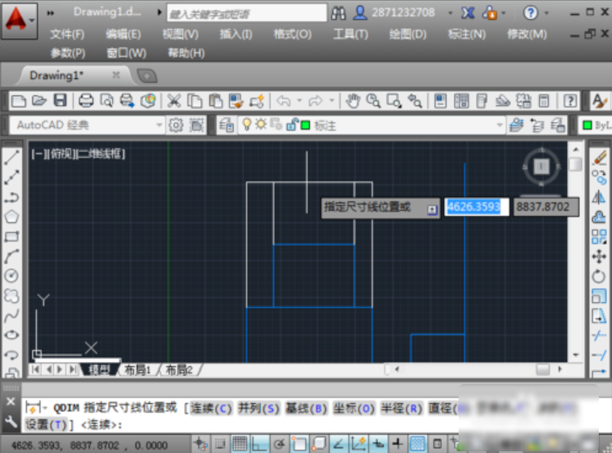612x453 pixels.
Task: Open the 标注(N) menu
Action: [466, 34]
